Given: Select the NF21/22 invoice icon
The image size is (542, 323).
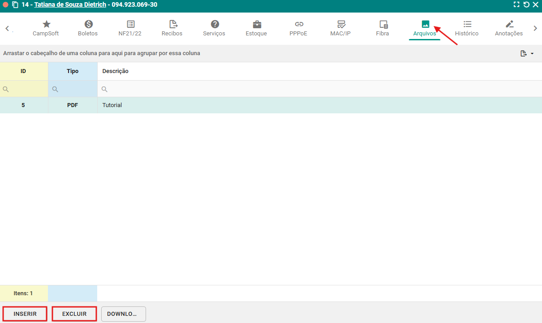Looking at the screenshot, I should (x=130, y=25).
